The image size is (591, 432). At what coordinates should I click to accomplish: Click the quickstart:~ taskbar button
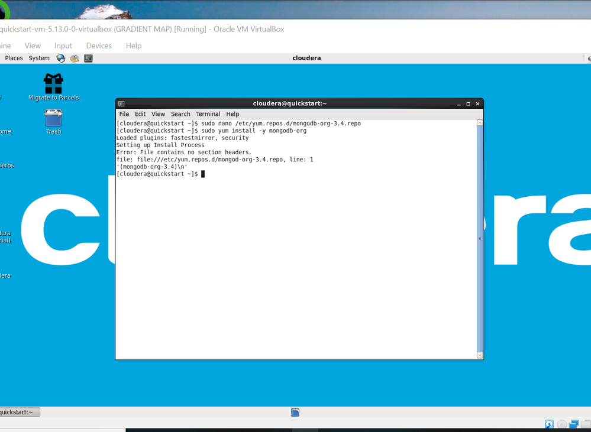point(19,412)
